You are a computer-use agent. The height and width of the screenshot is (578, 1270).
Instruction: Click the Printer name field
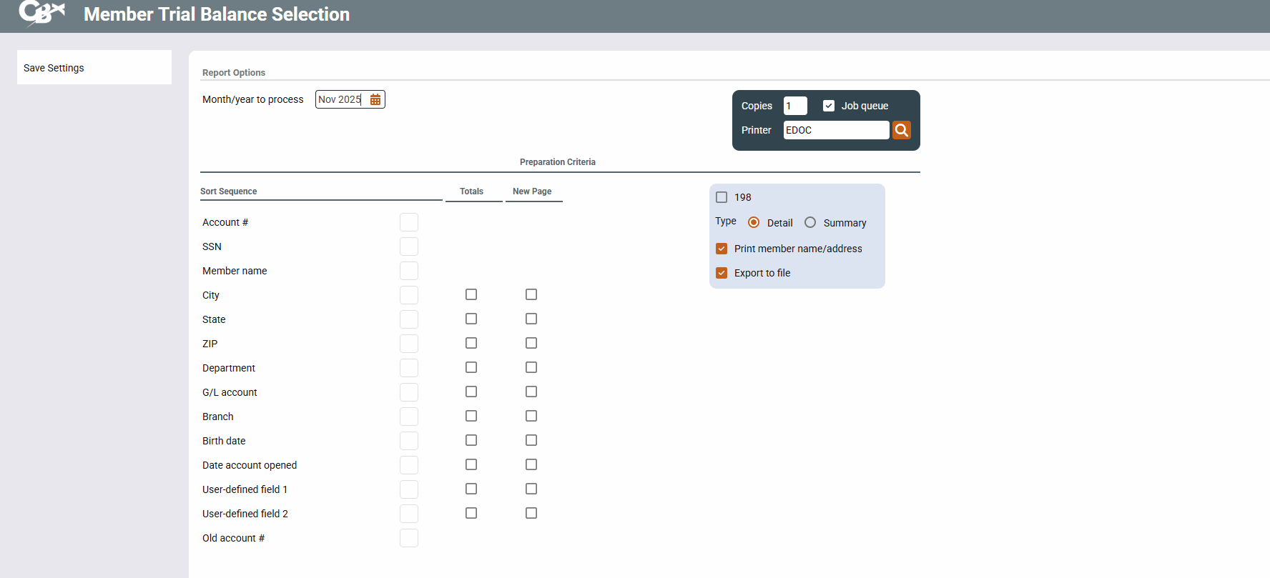835,130
